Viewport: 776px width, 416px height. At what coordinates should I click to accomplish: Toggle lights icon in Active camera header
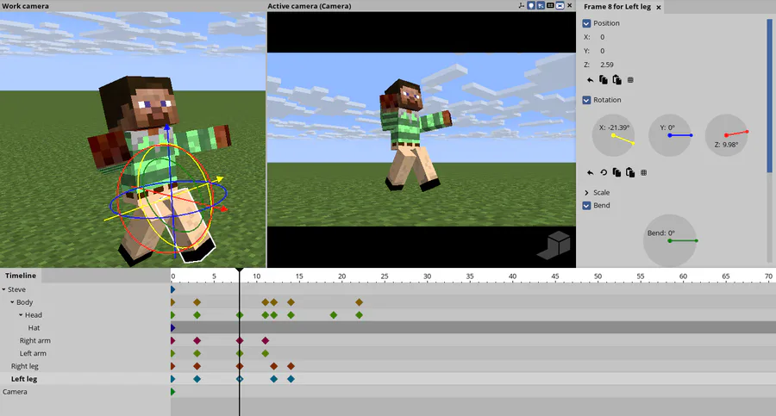[x=530, y=5]
